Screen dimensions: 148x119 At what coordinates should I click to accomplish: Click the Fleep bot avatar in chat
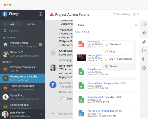[x=53, y=85]
